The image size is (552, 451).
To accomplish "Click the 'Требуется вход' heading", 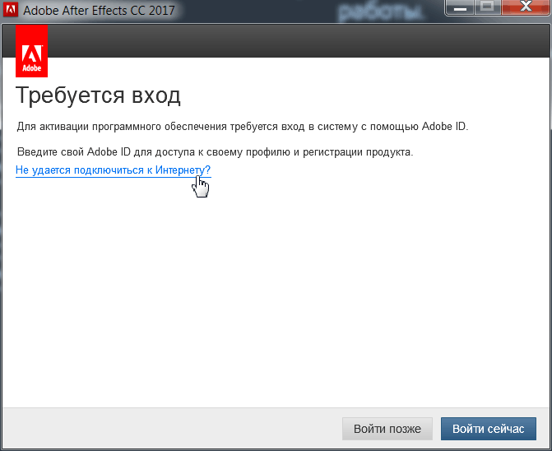I will pos(98,95).
